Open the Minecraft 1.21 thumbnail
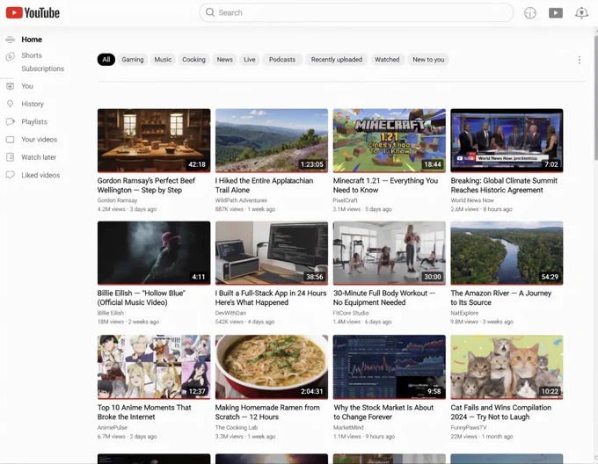The width and height of the screenshot is (598, 464). click(x=389, y=141)
